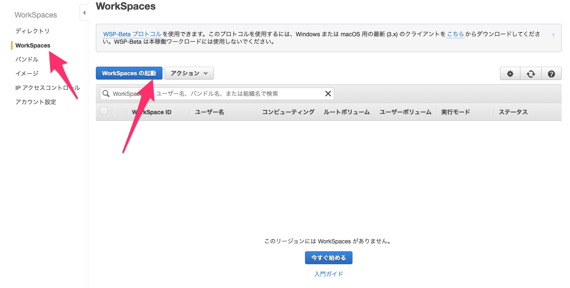Viewport: 570px width, 288px height.
Task: Open IP アクセスコントロール in sidebar
Action: (x=47, y=88)
